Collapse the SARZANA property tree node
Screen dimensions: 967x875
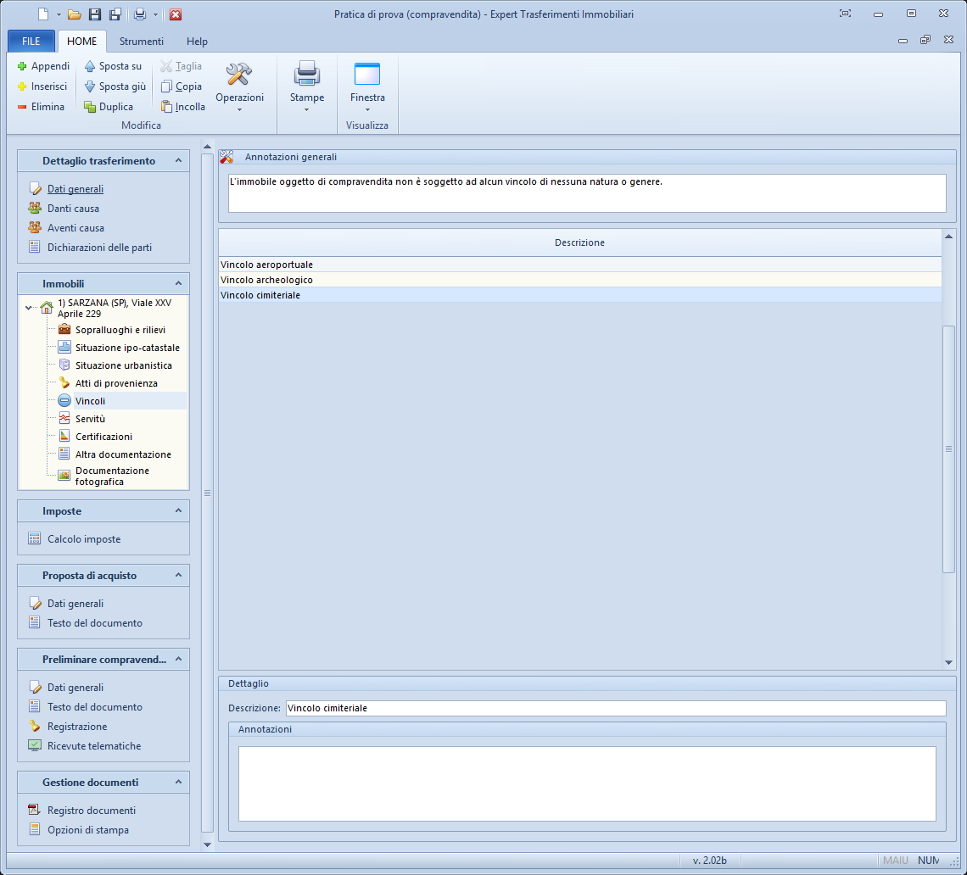pos(30,308)
